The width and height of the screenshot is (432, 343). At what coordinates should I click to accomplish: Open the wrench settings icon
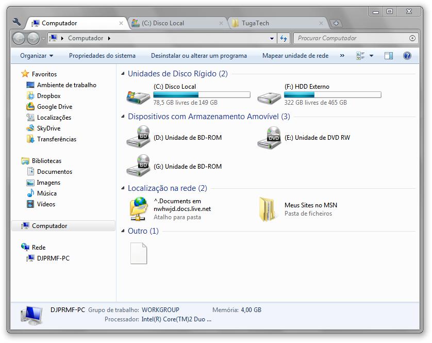click(x=16, y=22)
